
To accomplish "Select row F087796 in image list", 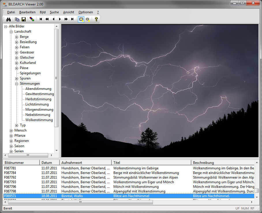I will point(129,187).
